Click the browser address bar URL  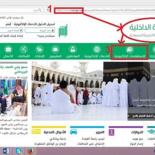[x=105, y=10]
